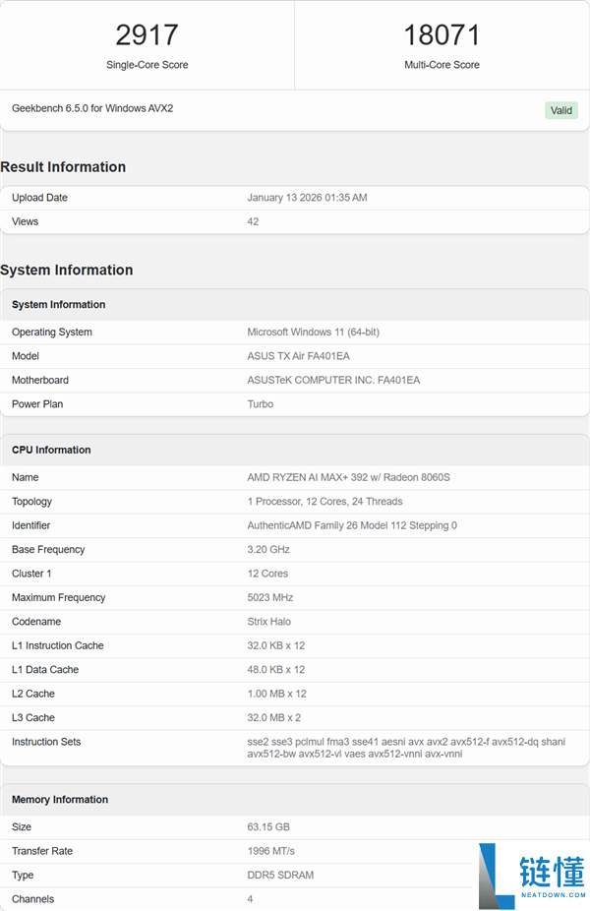590x911 pixels.
Task: Click the Single-Core Score label
Action: pyautogui.click(x=147, y=65)
